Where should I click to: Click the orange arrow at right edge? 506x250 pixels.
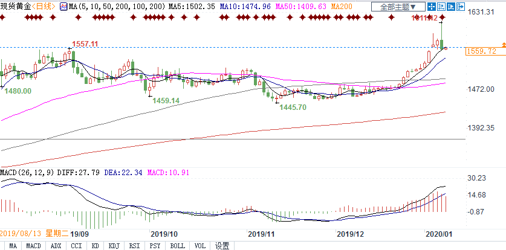502,46
